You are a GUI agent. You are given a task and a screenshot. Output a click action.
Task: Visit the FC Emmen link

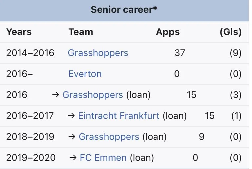tap(103, 158)
